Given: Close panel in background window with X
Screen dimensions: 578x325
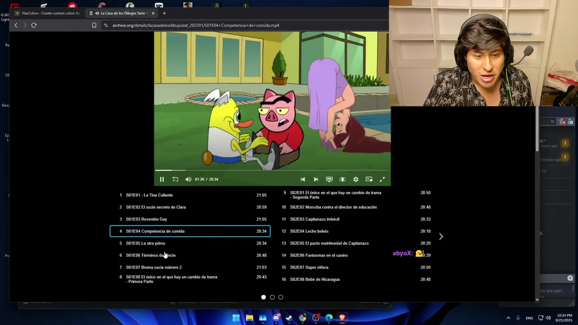Looking at the screenshot, I should 552,121.
